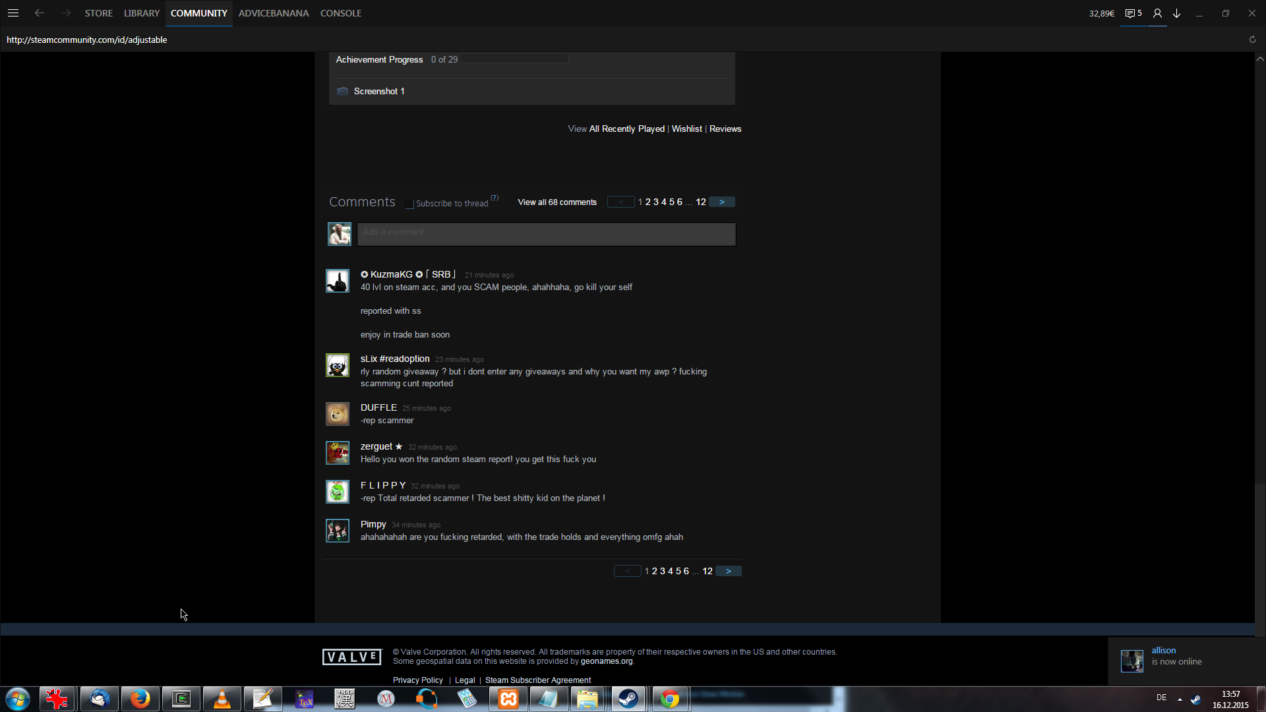This screenshot has width=1266, height=712.
Task: Open the hamburger menu icon
Action: tap(13, 13)
